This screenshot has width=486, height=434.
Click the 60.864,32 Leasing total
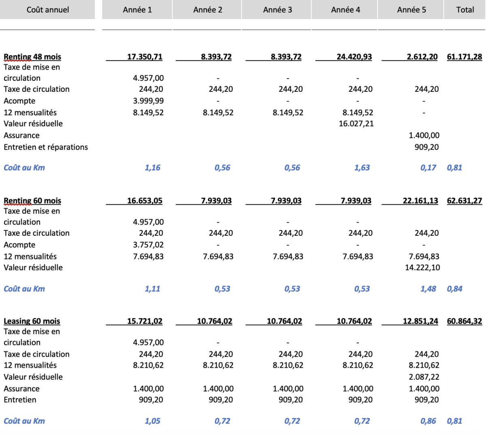pyautogui.click(x=465, y=321)
